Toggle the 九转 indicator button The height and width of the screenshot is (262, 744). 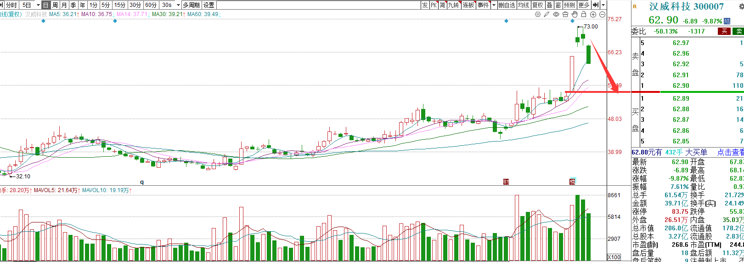click(x=454, y=5)
